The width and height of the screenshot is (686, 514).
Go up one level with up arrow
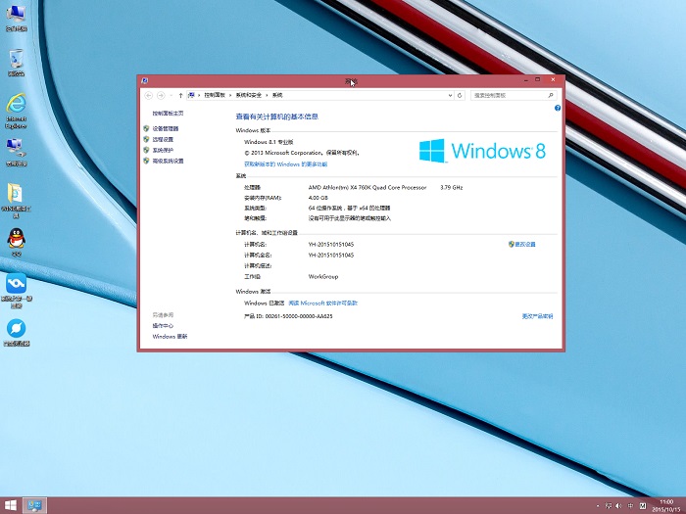(180, 95)
